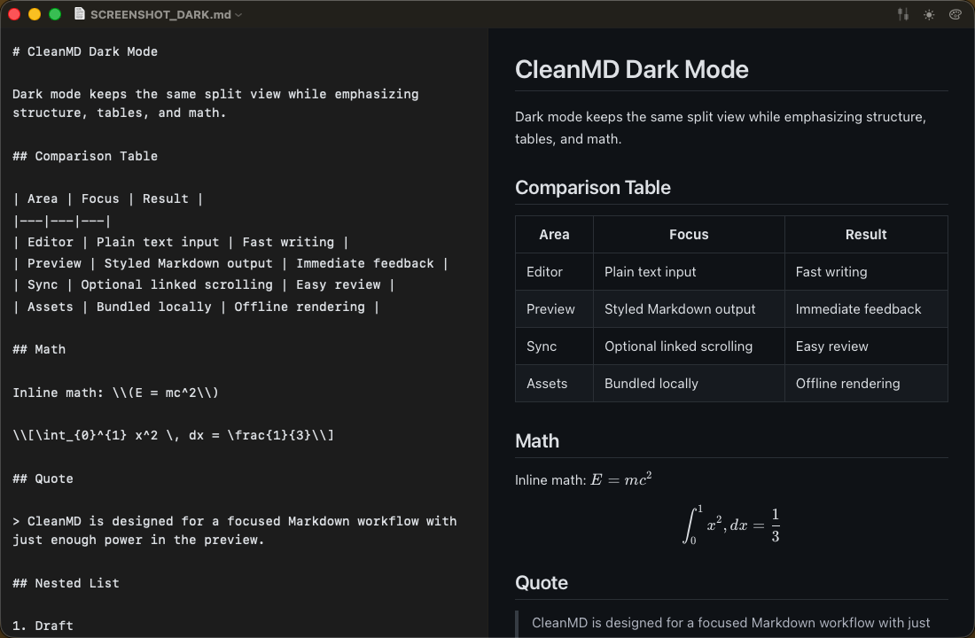
Task: Toggle light/dark mode with the sun icon
Action: point(929,14)
